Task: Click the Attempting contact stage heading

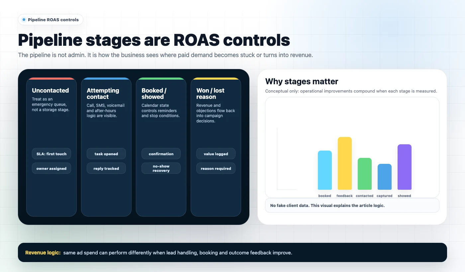Action: [x=103, y=94]
